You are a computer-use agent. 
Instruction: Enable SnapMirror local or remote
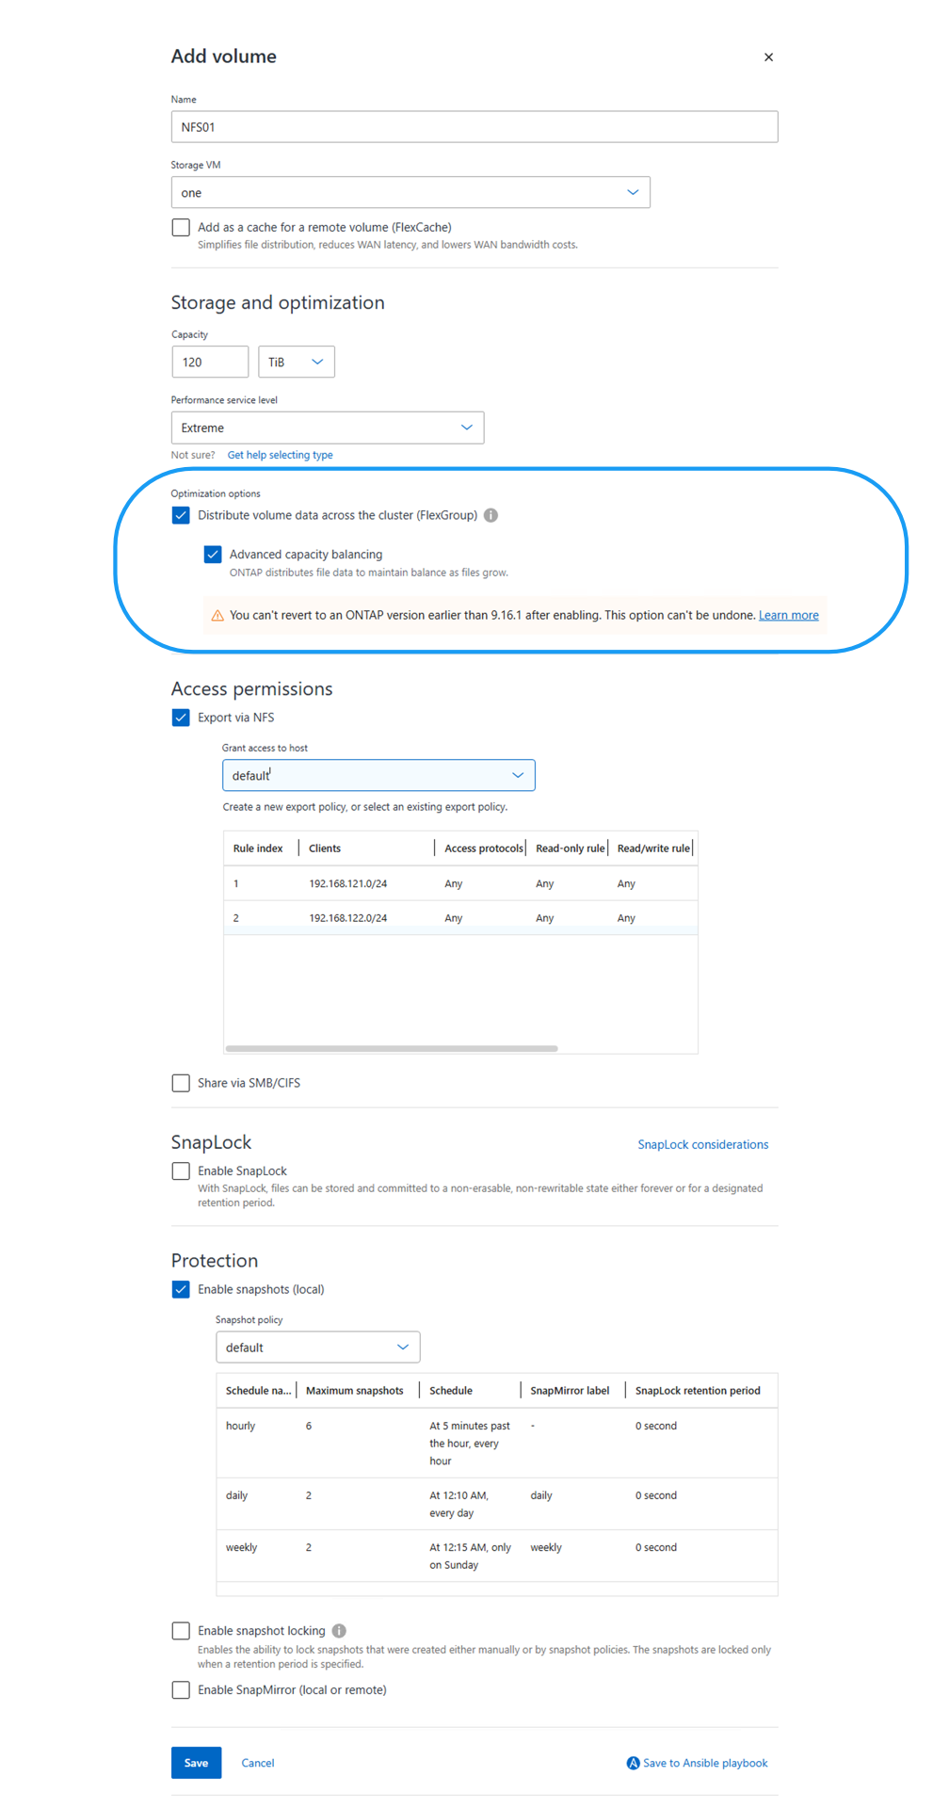[180, 1689]
